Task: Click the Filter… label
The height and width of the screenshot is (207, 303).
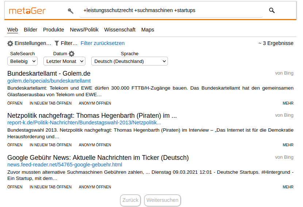Action: 69,43
